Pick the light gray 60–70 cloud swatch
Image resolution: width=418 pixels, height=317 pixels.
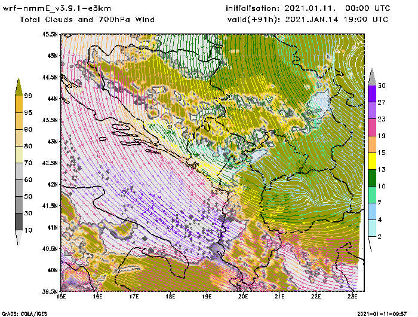pyautogui.click(x=19, y=172)
